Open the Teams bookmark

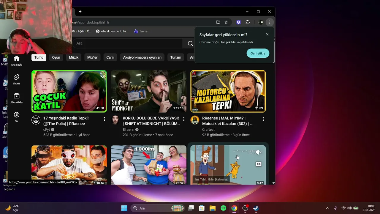140,31
